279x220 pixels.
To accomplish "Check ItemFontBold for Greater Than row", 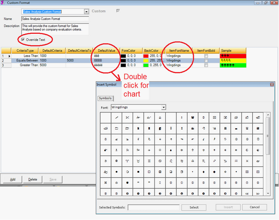I will [206, 65].
